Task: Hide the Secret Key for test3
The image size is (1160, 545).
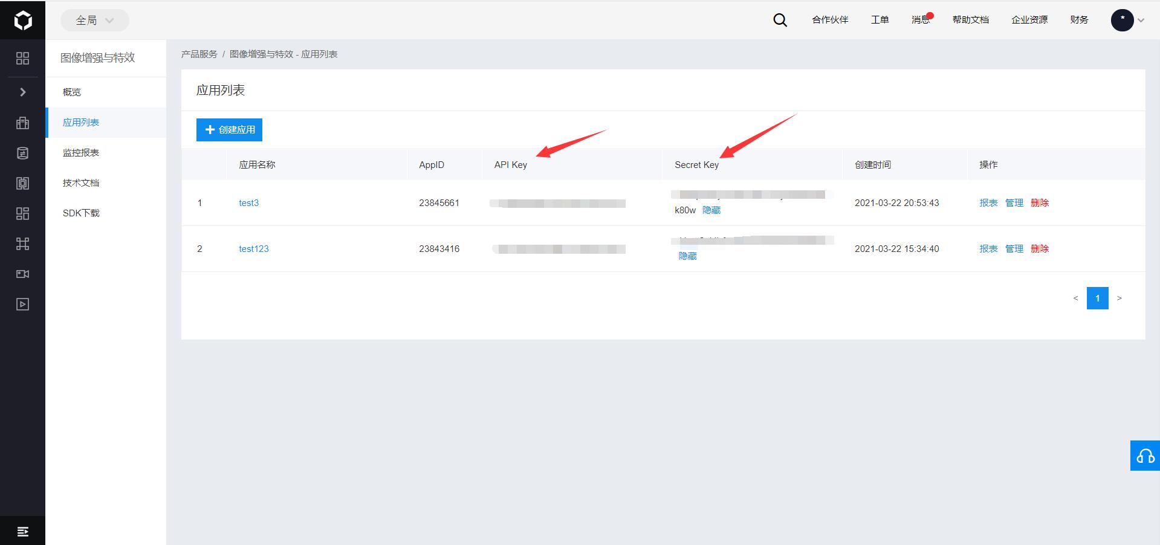Action: (711, 210)
